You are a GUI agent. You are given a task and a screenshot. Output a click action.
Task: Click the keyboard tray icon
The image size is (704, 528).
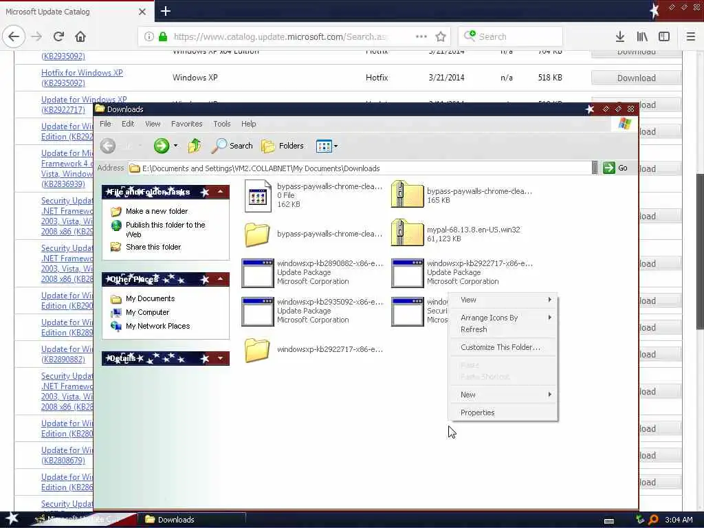click(x=609, y=520)
